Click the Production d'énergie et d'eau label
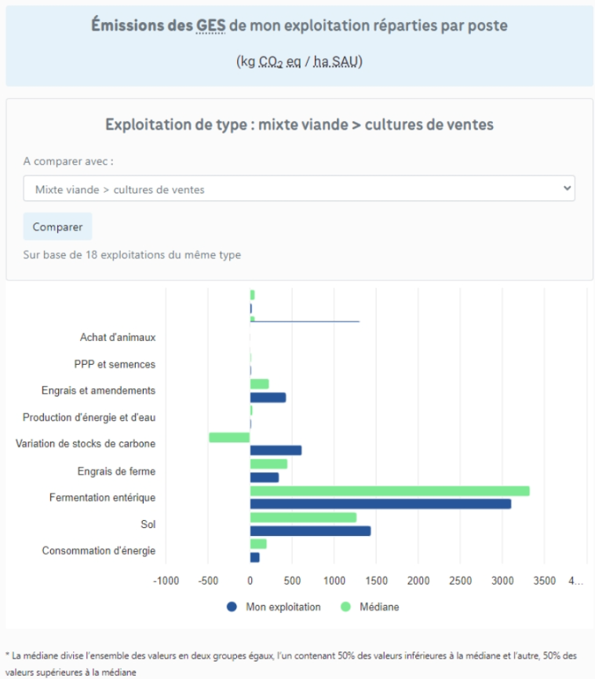595x679 pixels. (x=89, y=417)
